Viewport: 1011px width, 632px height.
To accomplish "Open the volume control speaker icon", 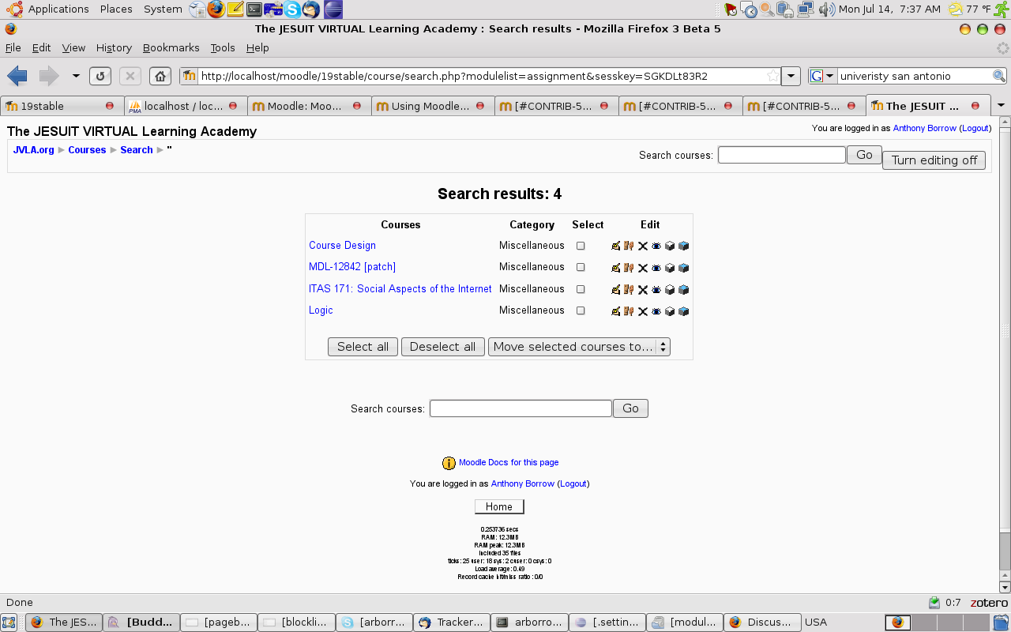I will pos(827,9).
